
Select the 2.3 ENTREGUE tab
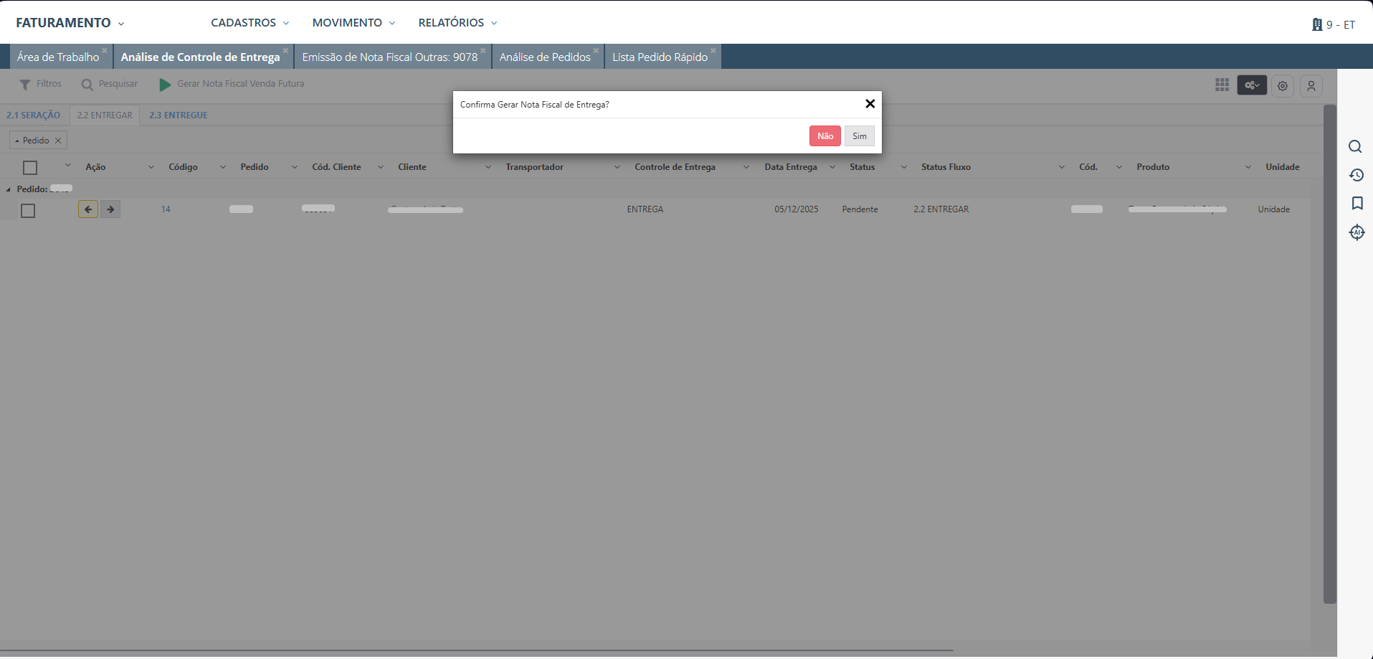pyautogui.click(x=178, y=115)
